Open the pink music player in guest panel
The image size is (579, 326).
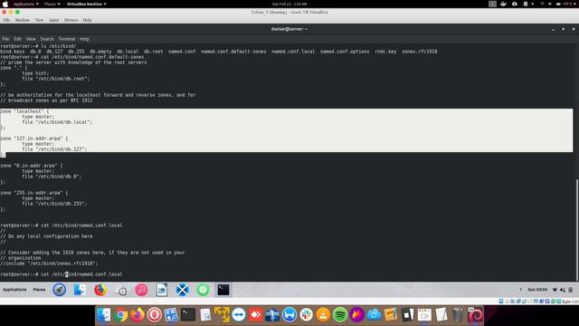(x=141, y=290)
